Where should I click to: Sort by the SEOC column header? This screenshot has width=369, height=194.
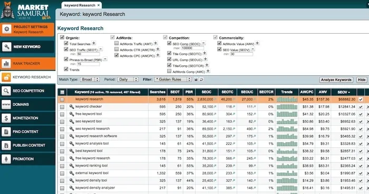(207, 92)
